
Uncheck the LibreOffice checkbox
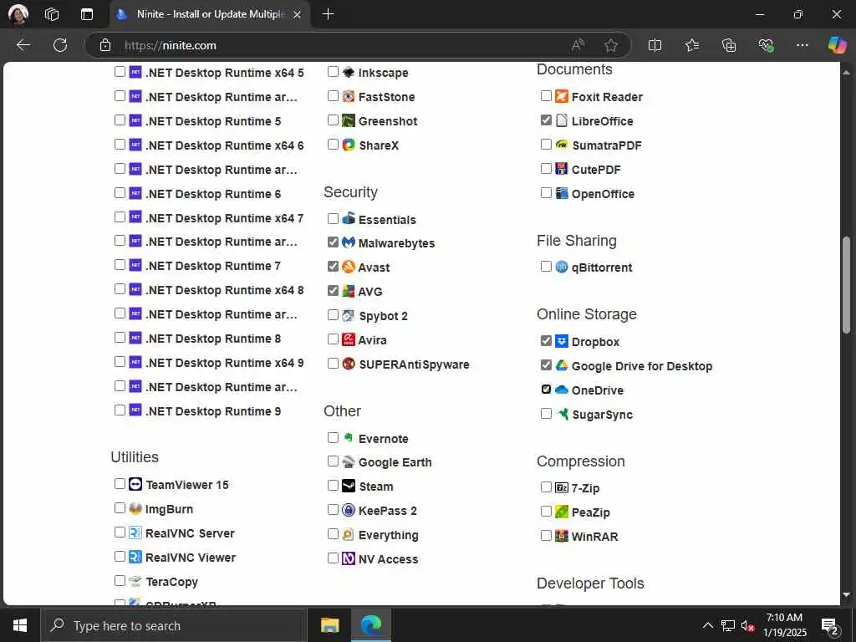point(546,120)
